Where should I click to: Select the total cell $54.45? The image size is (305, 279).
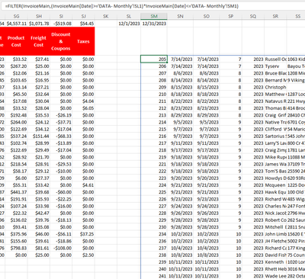83,24
